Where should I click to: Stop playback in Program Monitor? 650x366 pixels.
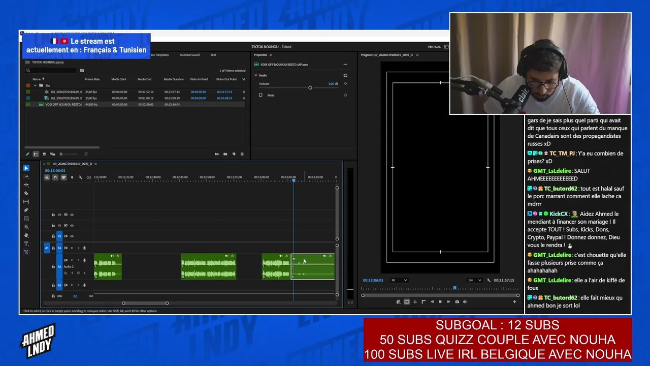[x=440, y=302]
